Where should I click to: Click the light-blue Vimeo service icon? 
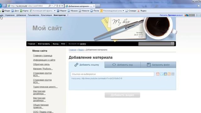161,74
